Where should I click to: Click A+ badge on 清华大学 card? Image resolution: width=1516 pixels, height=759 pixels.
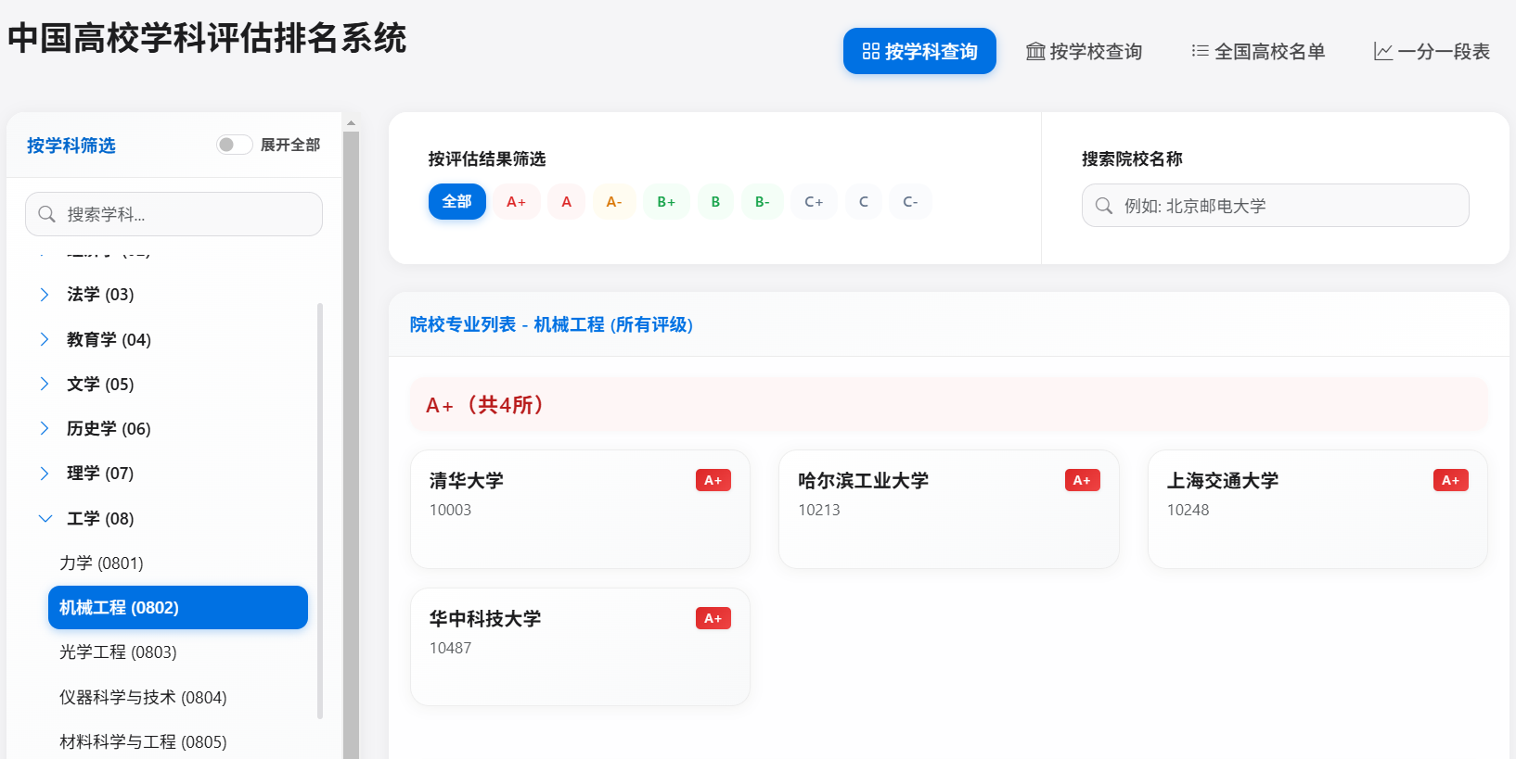[713, 480]
